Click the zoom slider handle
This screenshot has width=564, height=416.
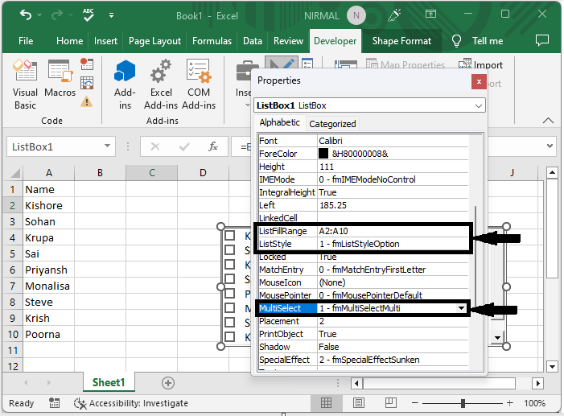pyautogui.click(x=463, y=403)
